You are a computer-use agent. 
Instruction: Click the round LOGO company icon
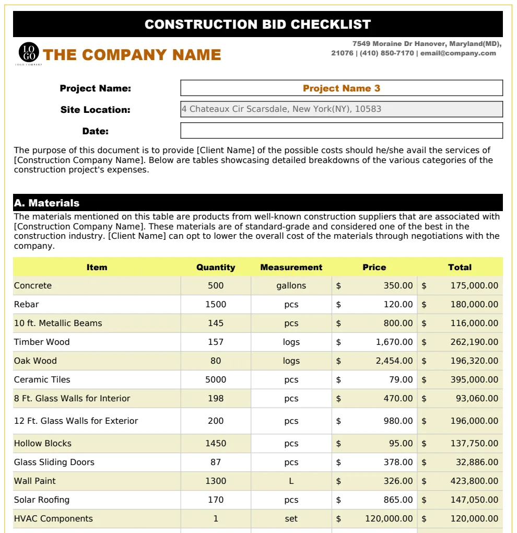click(x=29, y=52)
